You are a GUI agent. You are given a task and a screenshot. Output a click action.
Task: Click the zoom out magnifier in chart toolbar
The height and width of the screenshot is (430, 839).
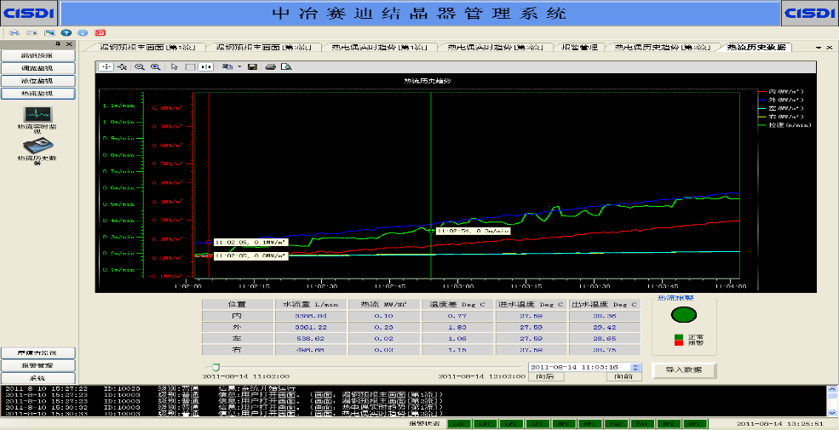139,67
